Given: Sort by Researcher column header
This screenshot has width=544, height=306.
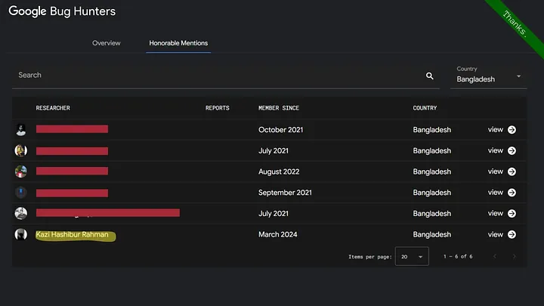Looking at the screenshot, I should pos(53,108).
